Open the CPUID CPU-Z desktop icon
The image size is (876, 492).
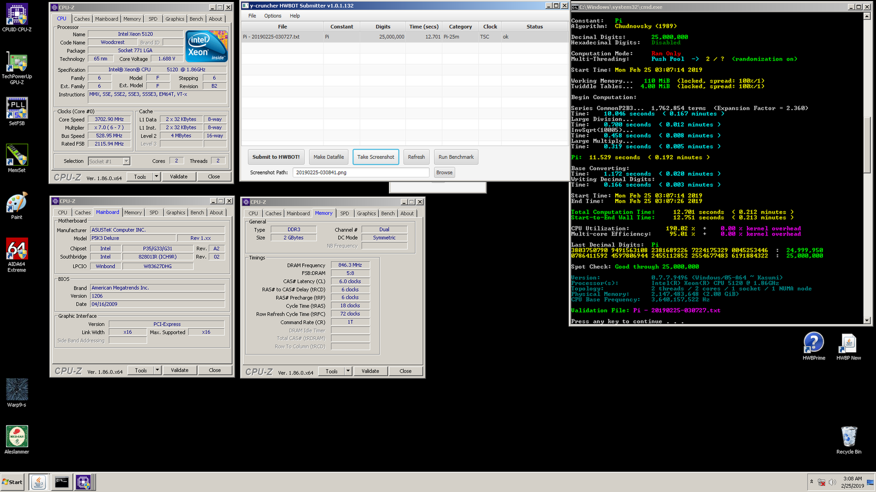click(17, 18)
